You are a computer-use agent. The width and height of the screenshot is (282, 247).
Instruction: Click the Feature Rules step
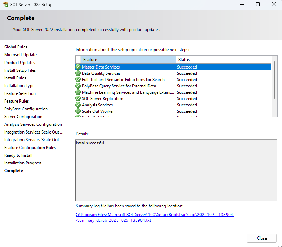(x=17, y=101)
